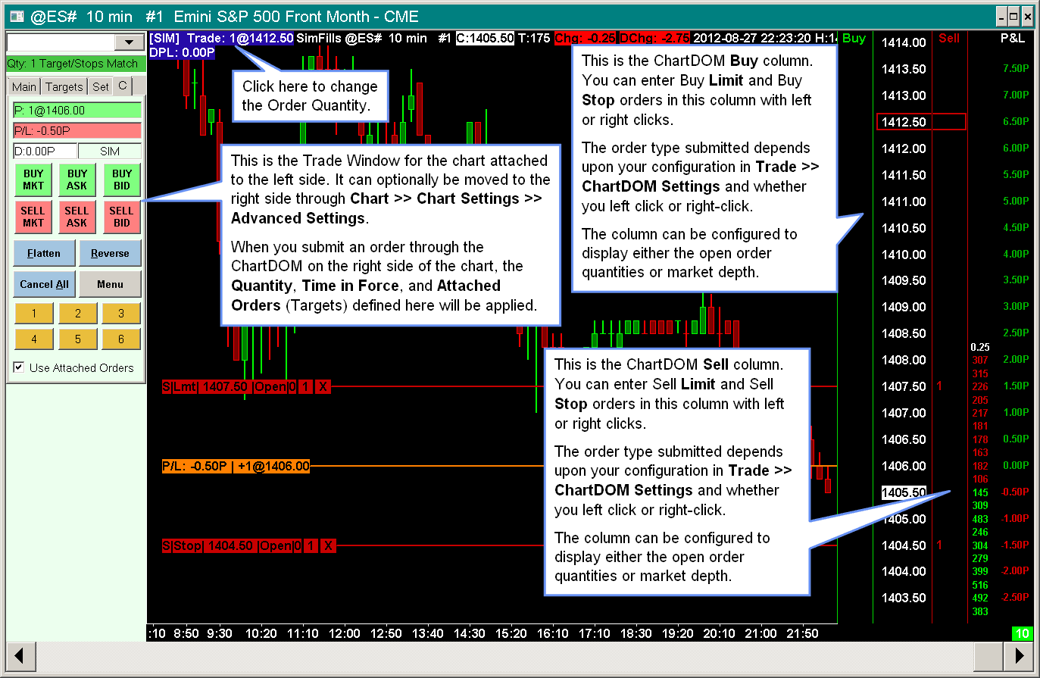Viewport: 1040px width, 678px height.
Task: Minimize the chart window
Action: (x=1001, y=16)
